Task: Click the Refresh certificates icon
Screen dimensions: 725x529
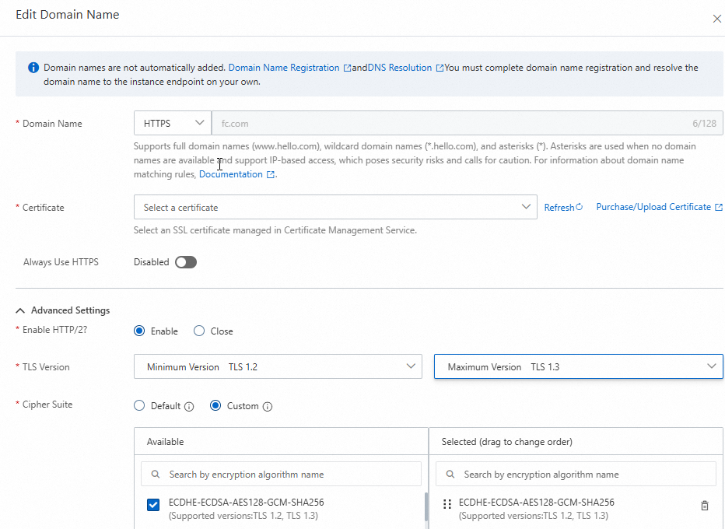Action: click(579, 208)
